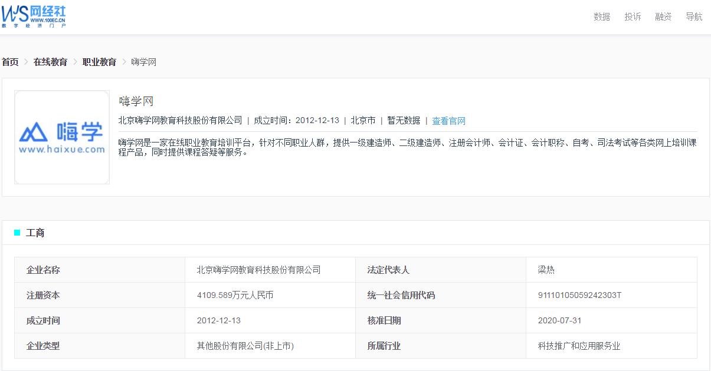
Task: Click the 查看官网 link
Action: click(448, 121)
